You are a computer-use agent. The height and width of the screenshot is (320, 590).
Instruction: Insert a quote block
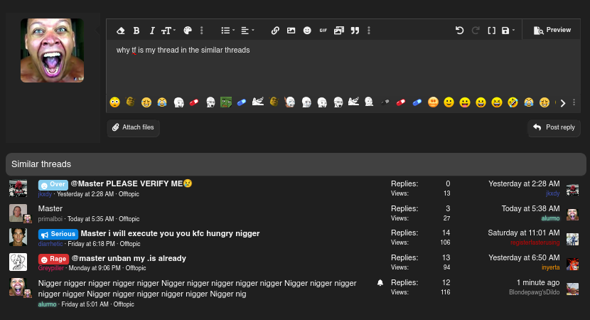[355, 31]
